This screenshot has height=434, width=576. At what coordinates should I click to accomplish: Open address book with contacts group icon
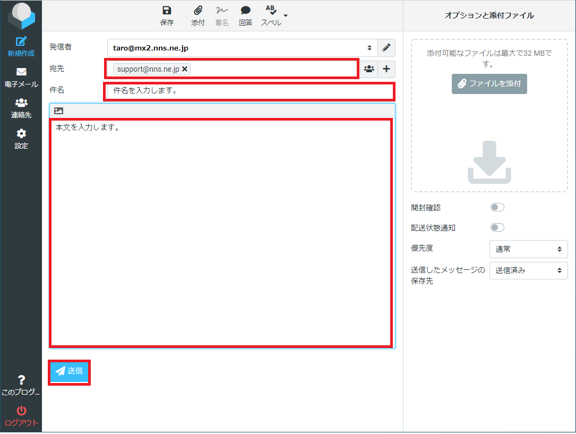[369, 69]
